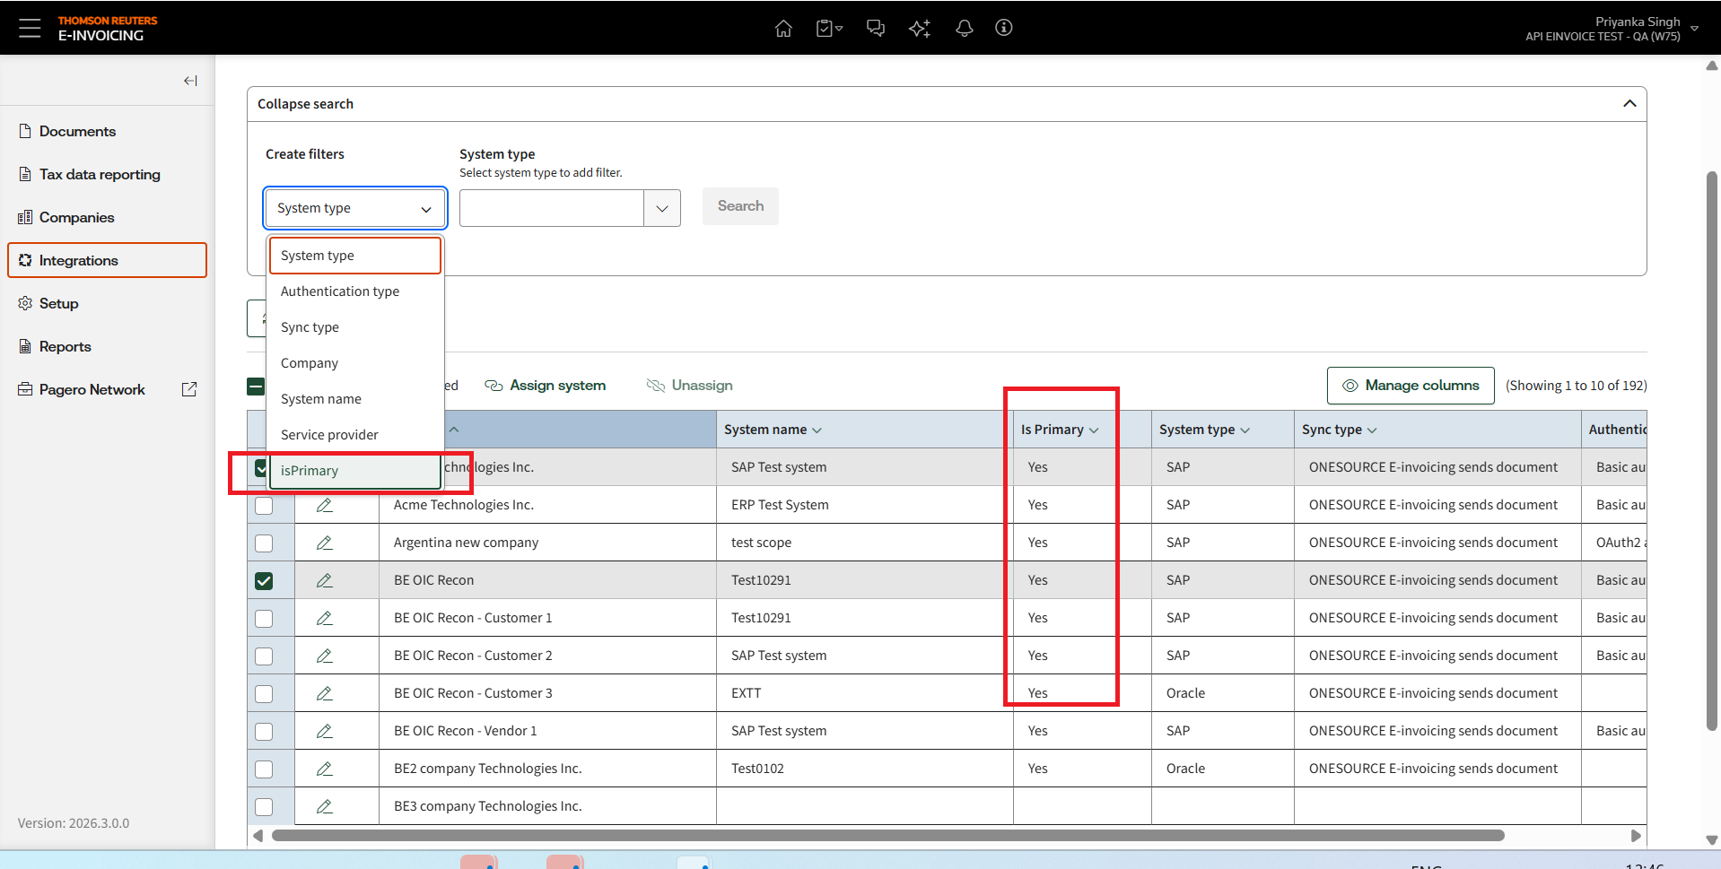Choose Service provider filter option
Image resolution: width=1721 pixels, height=869 pixels.
click(355, 435)
